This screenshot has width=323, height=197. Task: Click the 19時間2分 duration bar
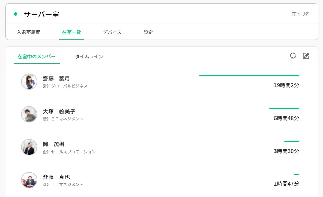[249, 76]
